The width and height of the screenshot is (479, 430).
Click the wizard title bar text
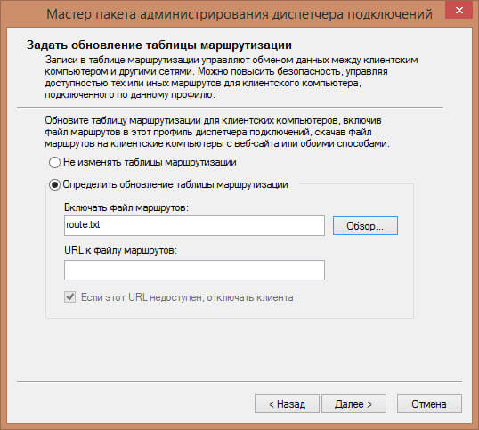[x=239, y=14]
